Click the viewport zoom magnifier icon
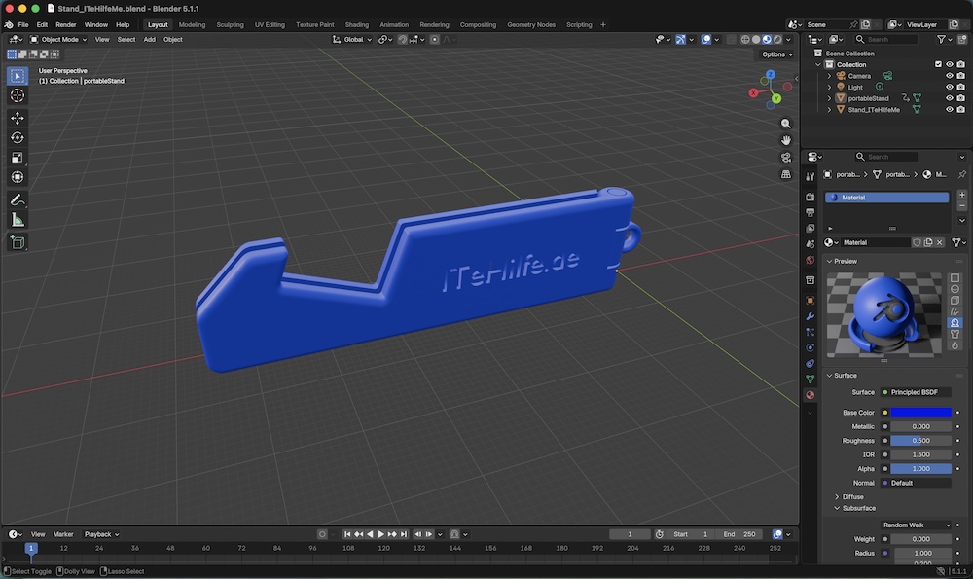This screenshot has height=579, width=973. 785,124
